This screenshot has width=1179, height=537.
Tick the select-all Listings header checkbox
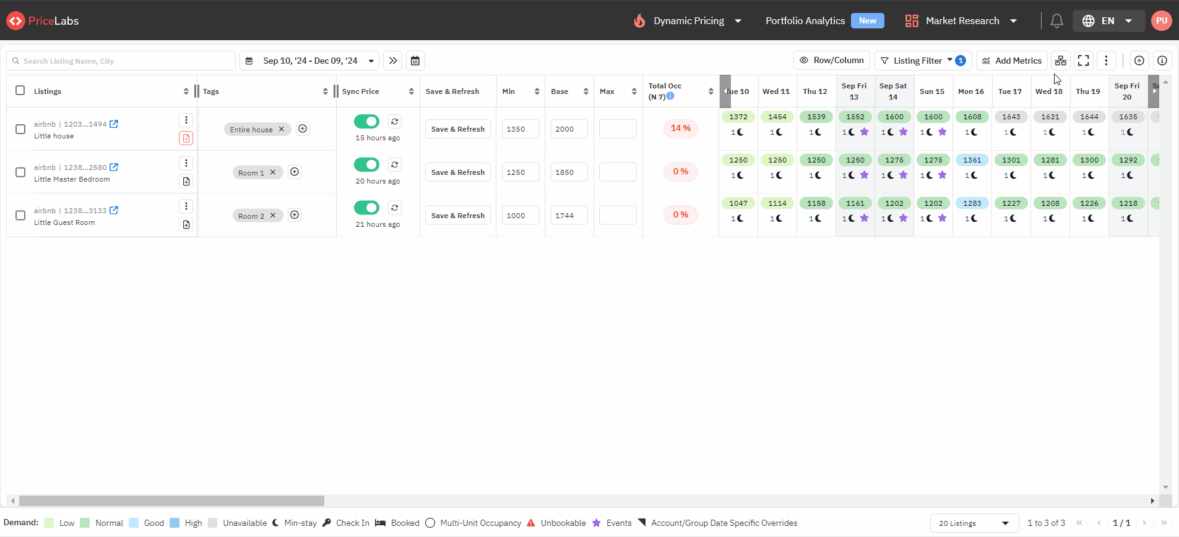point(20,90)
